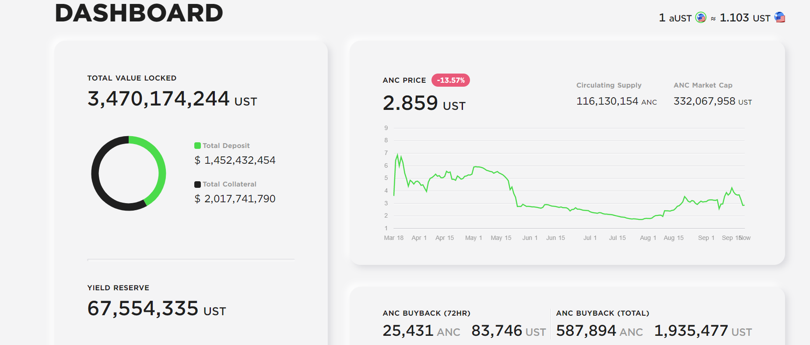Click the Total Deposit label
810x345 pixels.
(226, 146)
